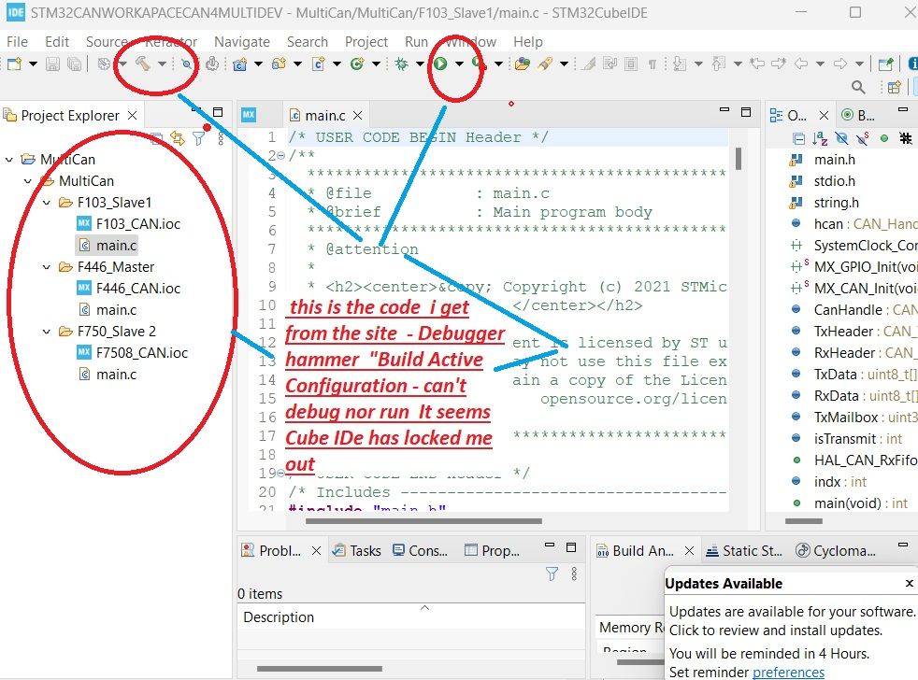Image resolution: width=918 pixels, height=680 pixels.
Task: Click the New C source folder icon
Action: click(x=279, y=64)
